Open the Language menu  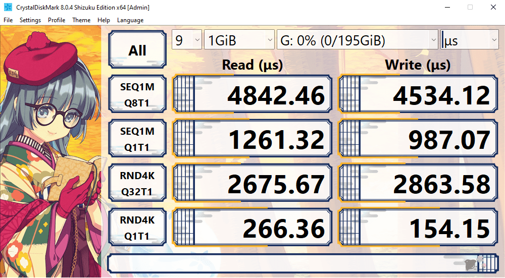[x=130, y=20]
